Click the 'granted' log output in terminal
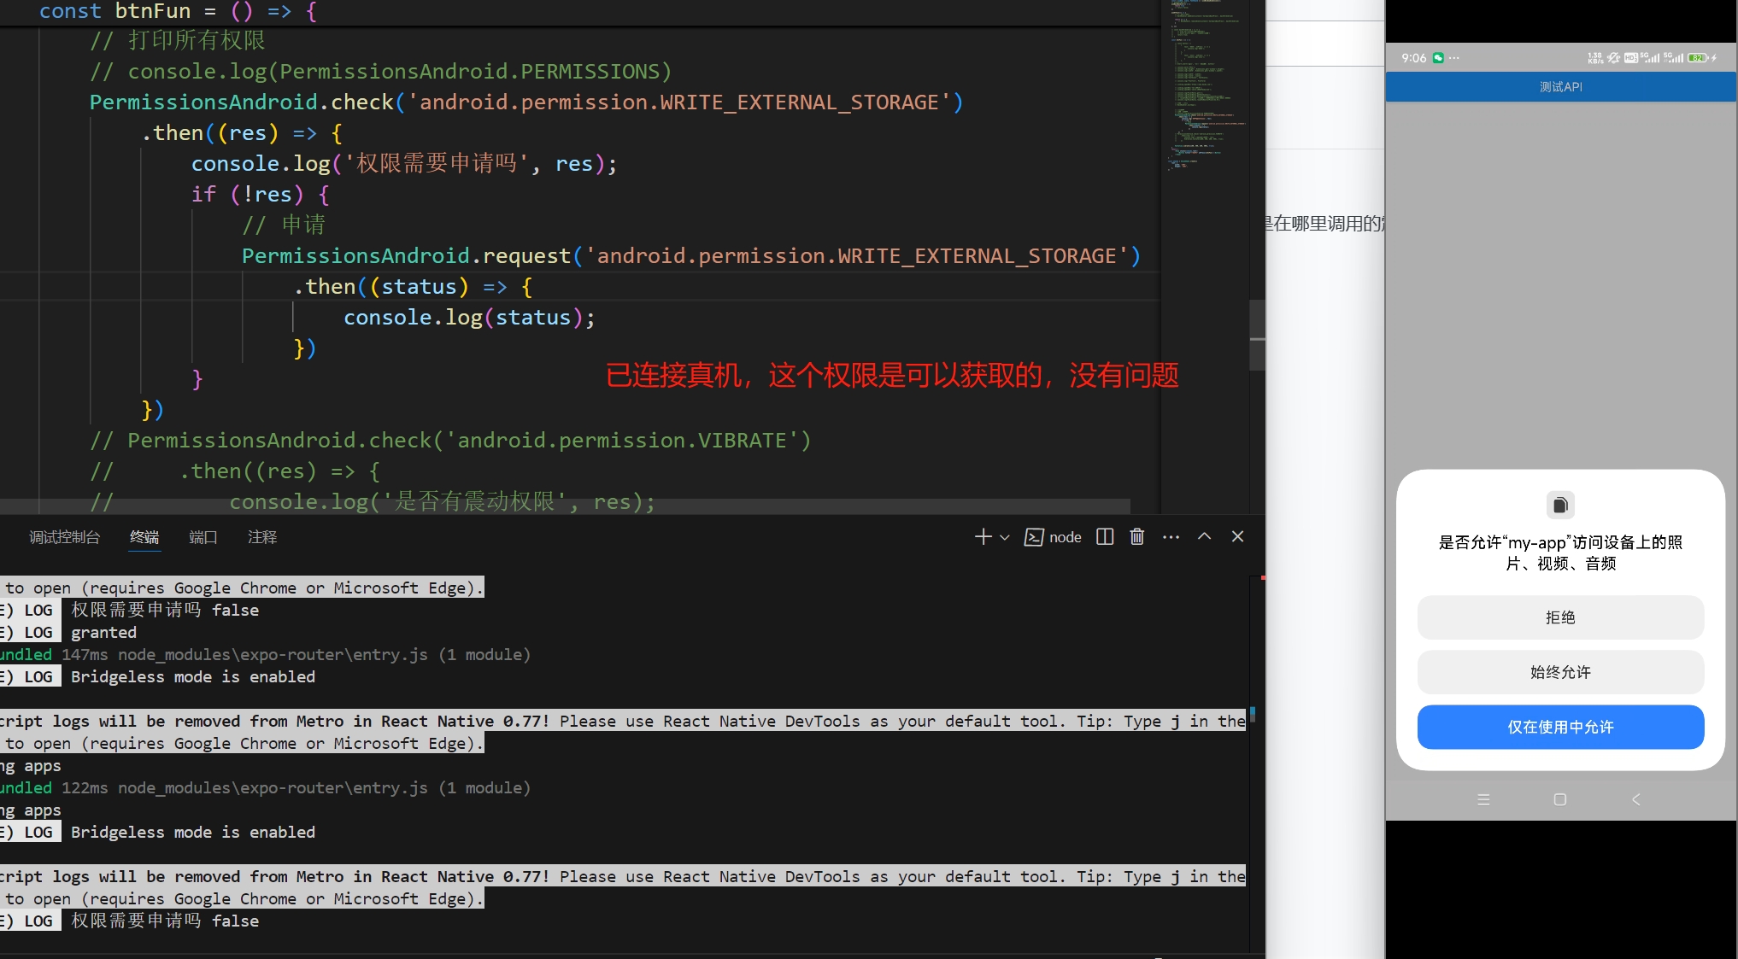The height and width of the screenshot is (959, 1738). [103, 633]
